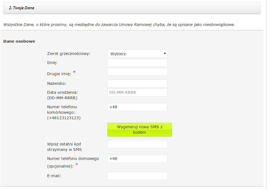Click the Zwrot grzecznościowy label
The image size is (267, 190).
(69, 54)
